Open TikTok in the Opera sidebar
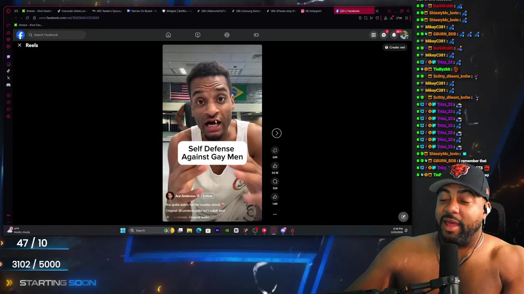This screenshot has height=294, width=524. tap(8, 71)
